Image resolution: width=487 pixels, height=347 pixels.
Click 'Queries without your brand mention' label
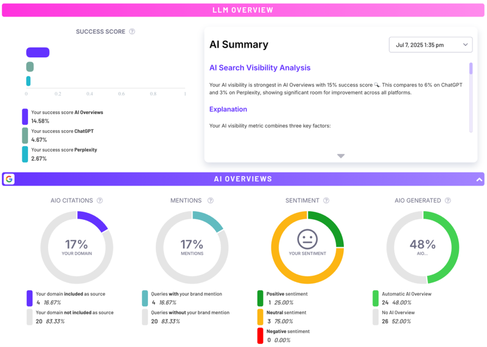191,312
